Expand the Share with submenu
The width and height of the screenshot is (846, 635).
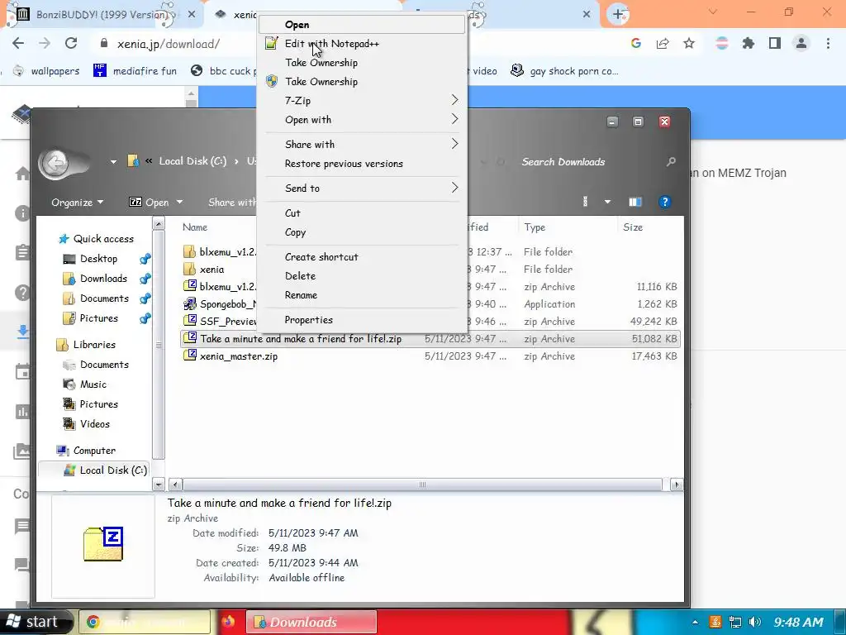(x=362, y=144)
